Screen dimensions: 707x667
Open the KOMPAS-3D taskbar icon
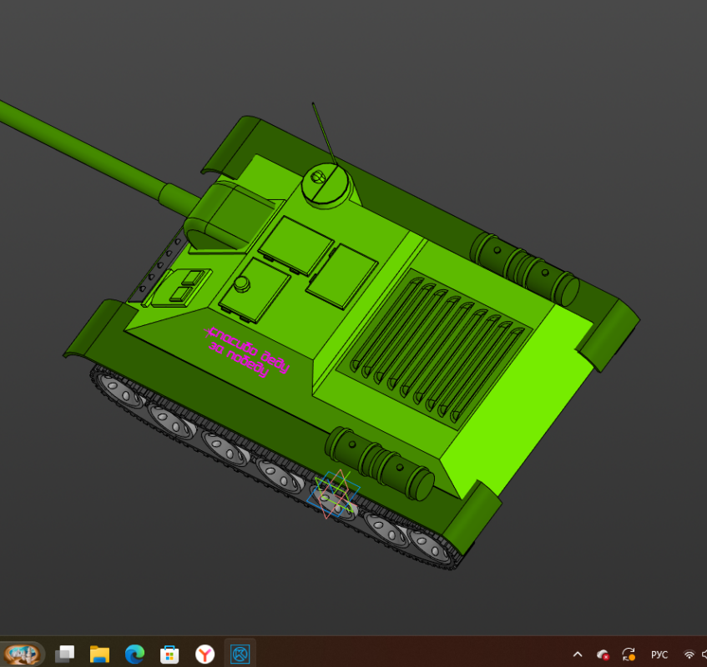coord(240,654)
